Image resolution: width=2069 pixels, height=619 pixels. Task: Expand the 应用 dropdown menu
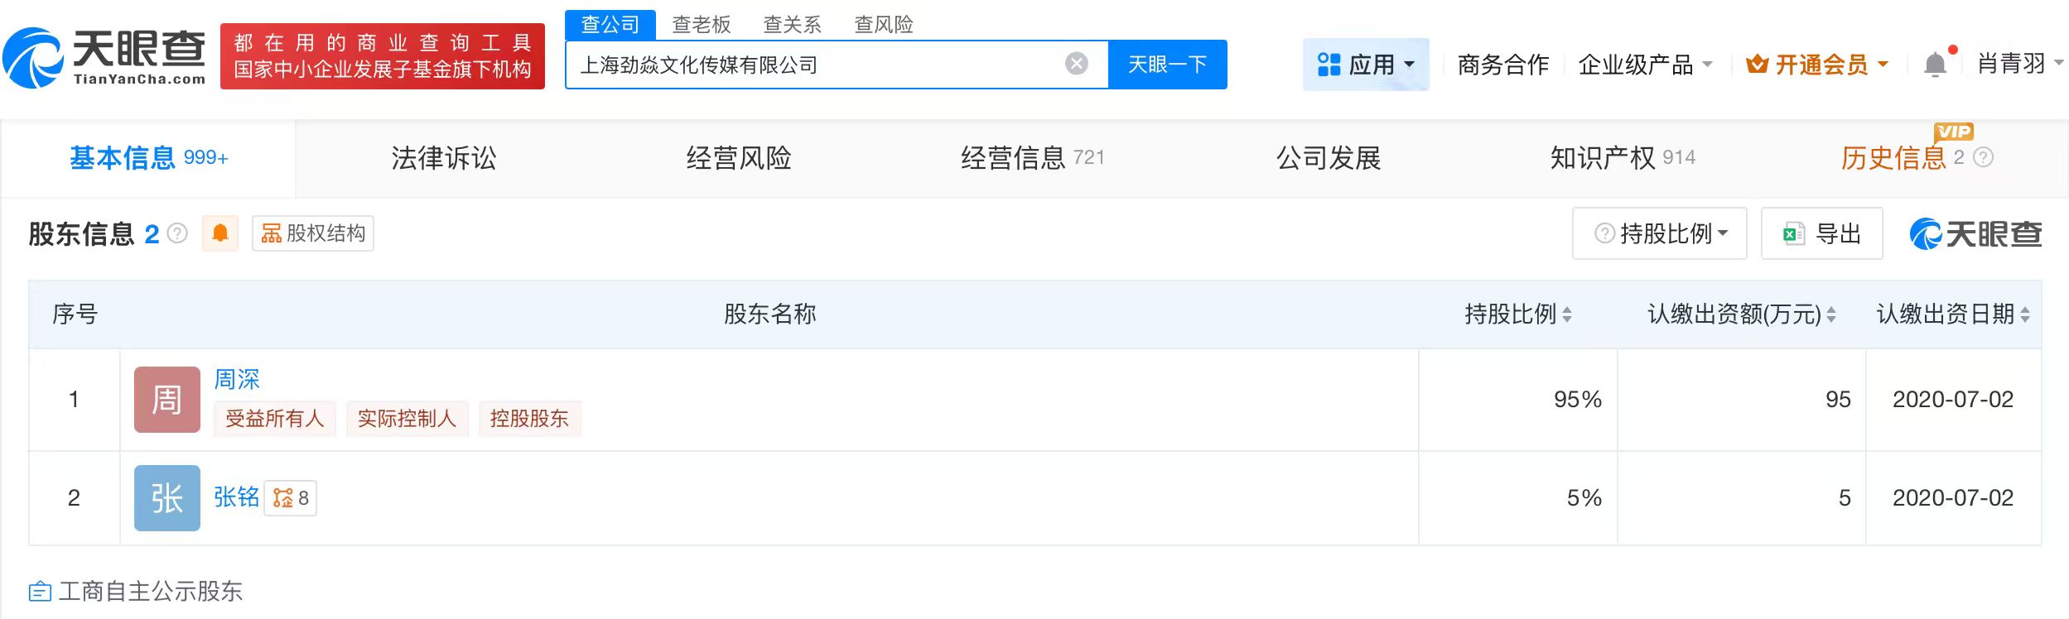(x=1365, y=65)
